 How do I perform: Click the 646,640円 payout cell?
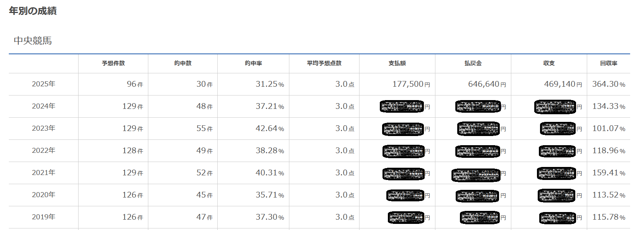487,84
